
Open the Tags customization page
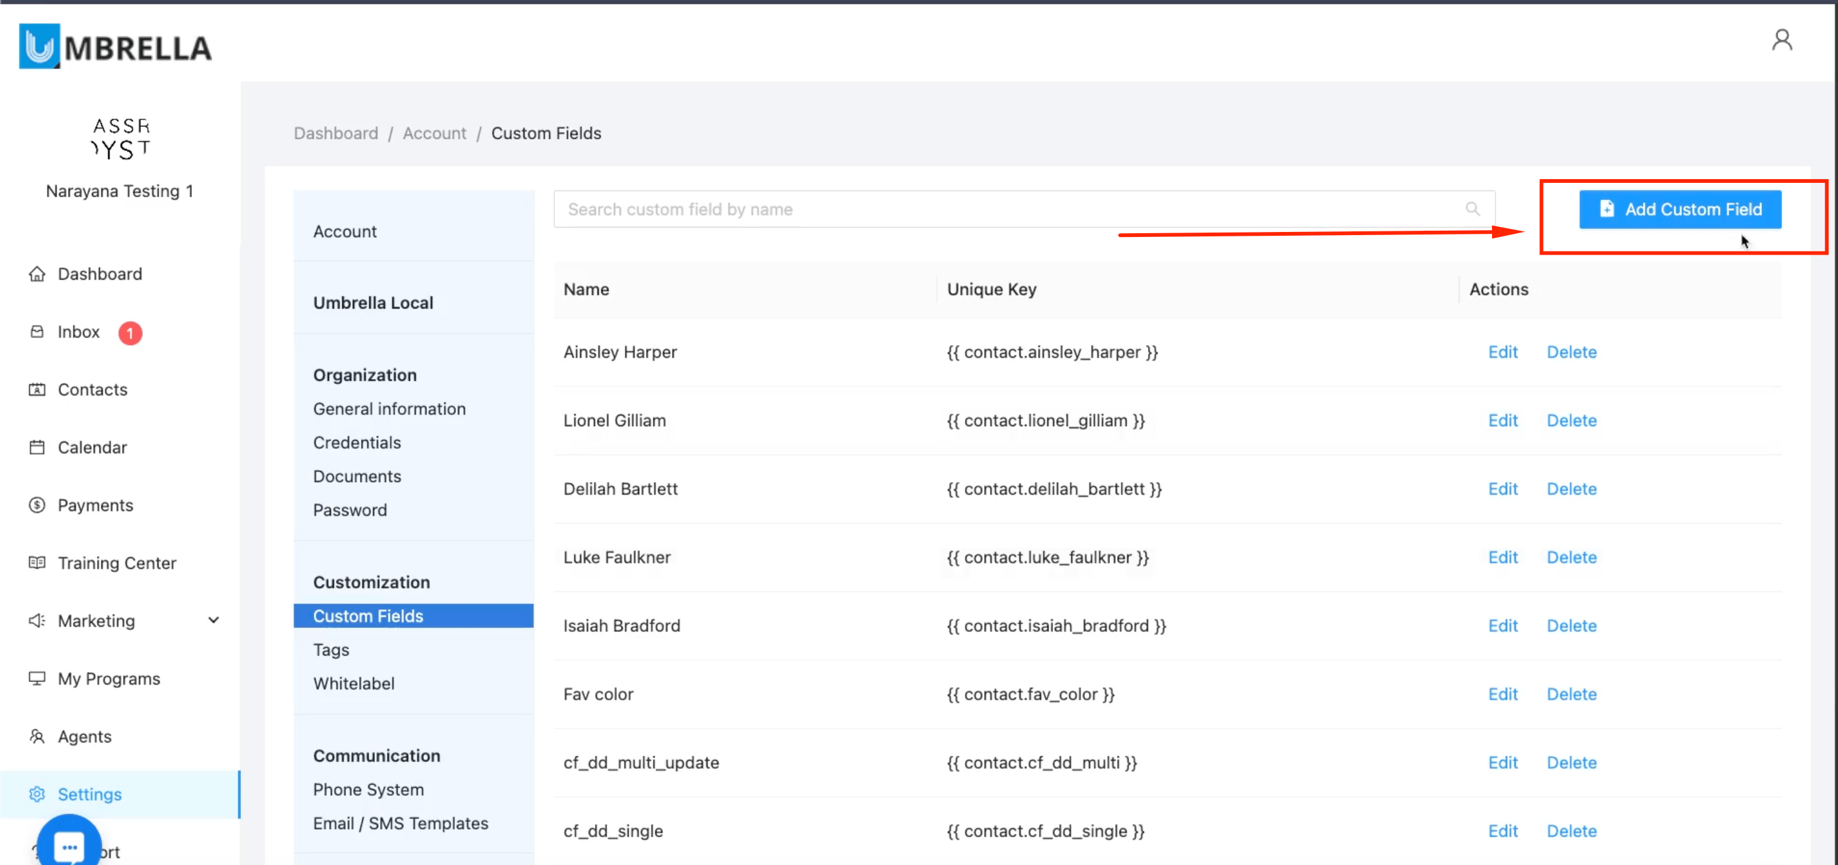click(x=331, y=649)
